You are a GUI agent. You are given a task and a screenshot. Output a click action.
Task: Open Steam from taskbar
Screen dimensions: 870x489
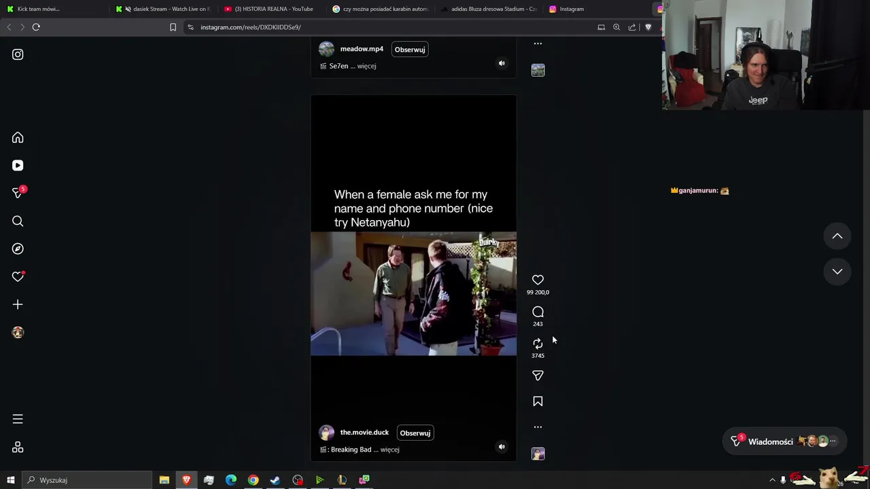coord(275,480)
